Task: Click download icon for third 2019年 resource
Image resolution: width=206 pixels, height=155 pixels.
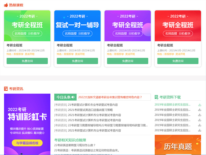Action: (199, 115)
